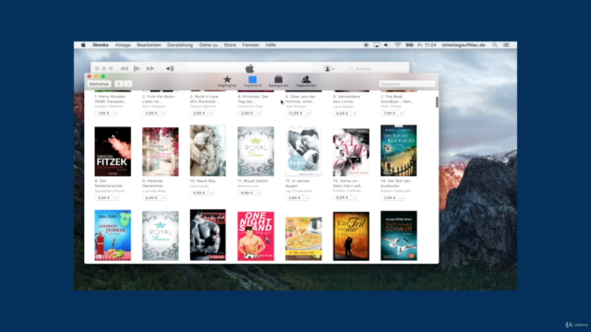Open the In seinen Augen cover
This screenshot has height=332, width=591.
tap(304, 150)
